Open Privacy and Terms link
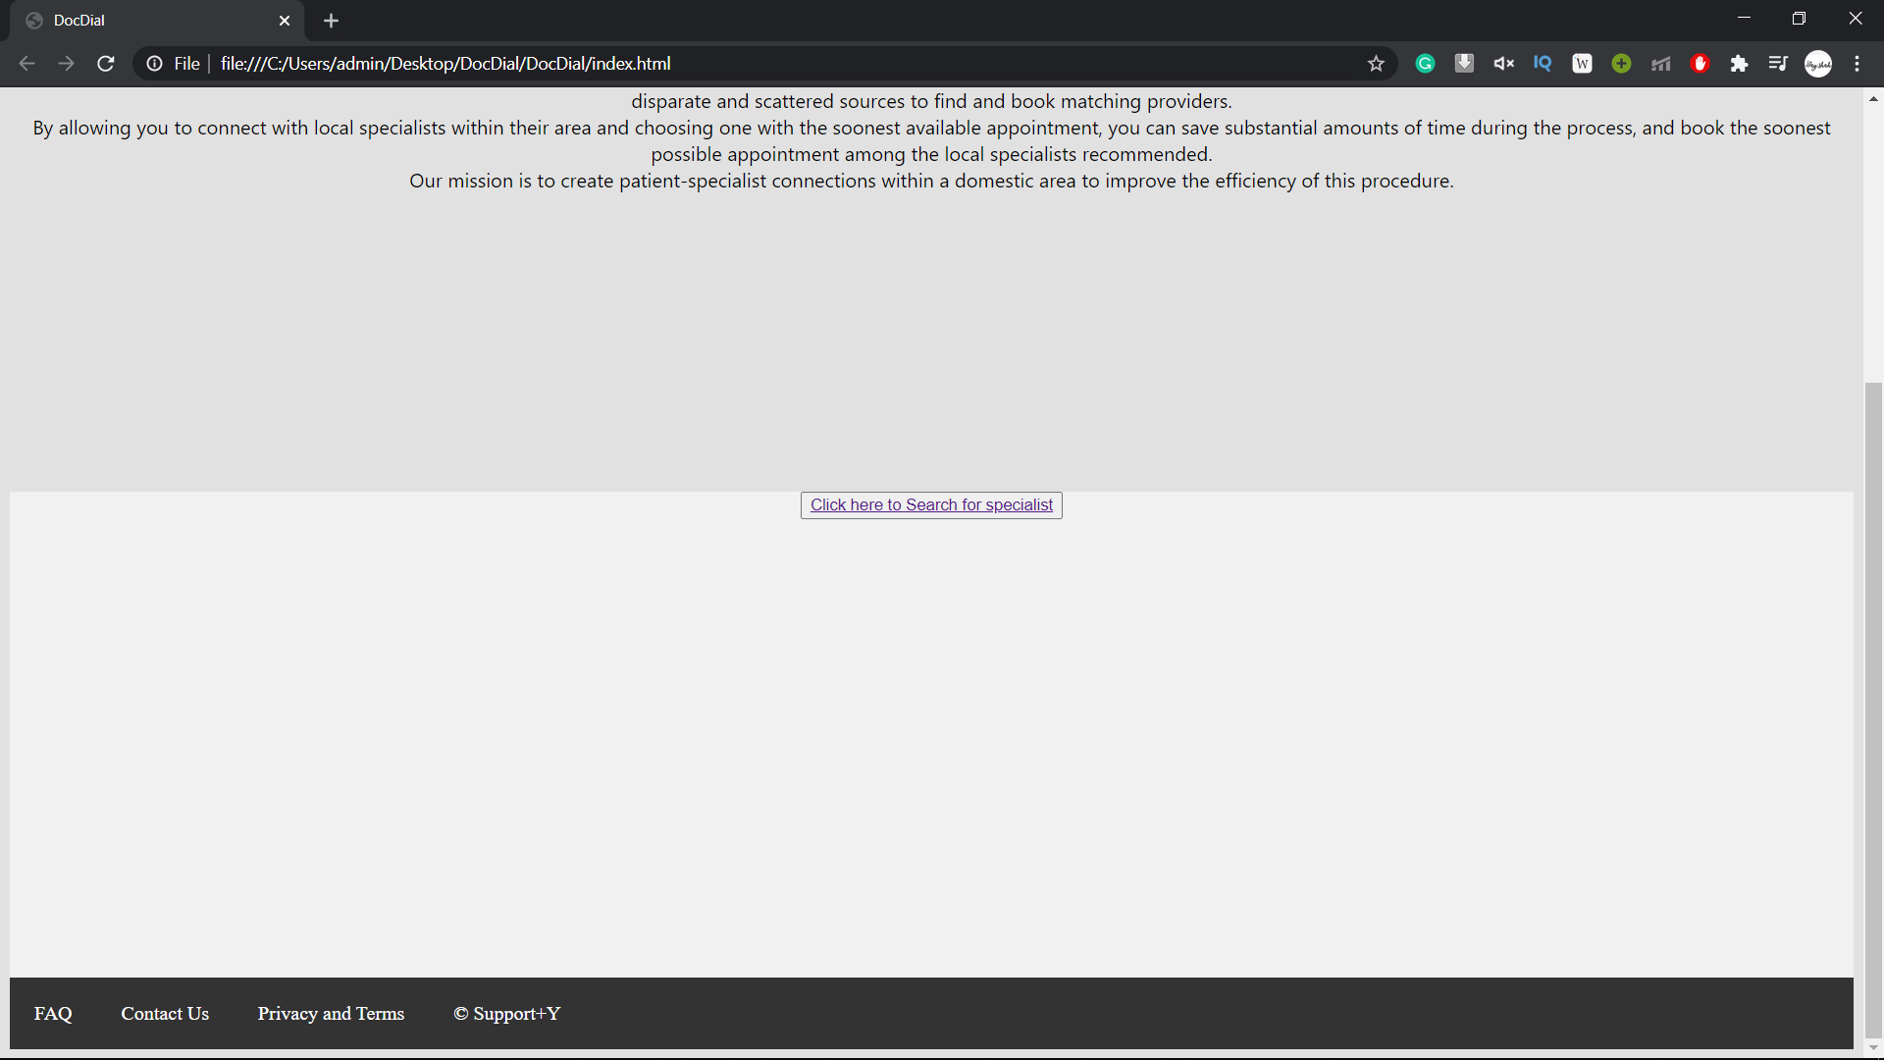The width and height of the screenshot is (1884, 1060). [x=331, y=1014]
